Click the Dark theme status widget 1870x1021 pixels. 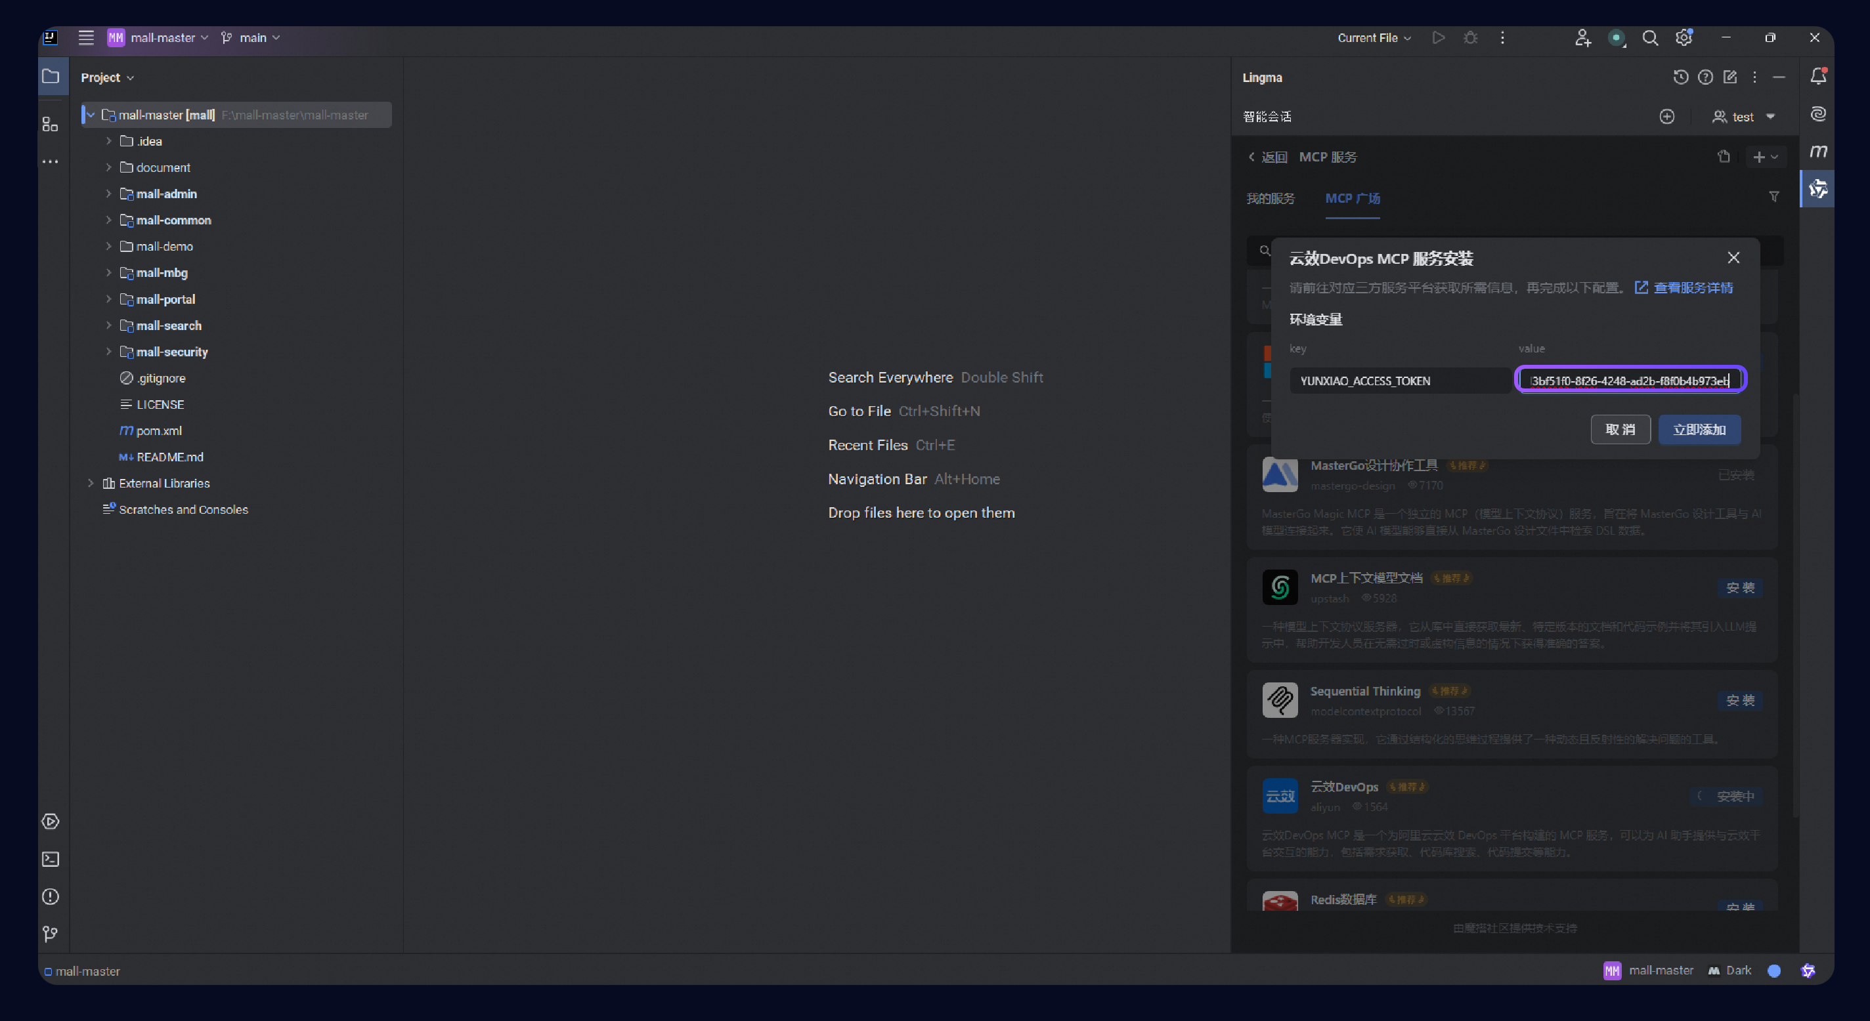pos(1730,970)
